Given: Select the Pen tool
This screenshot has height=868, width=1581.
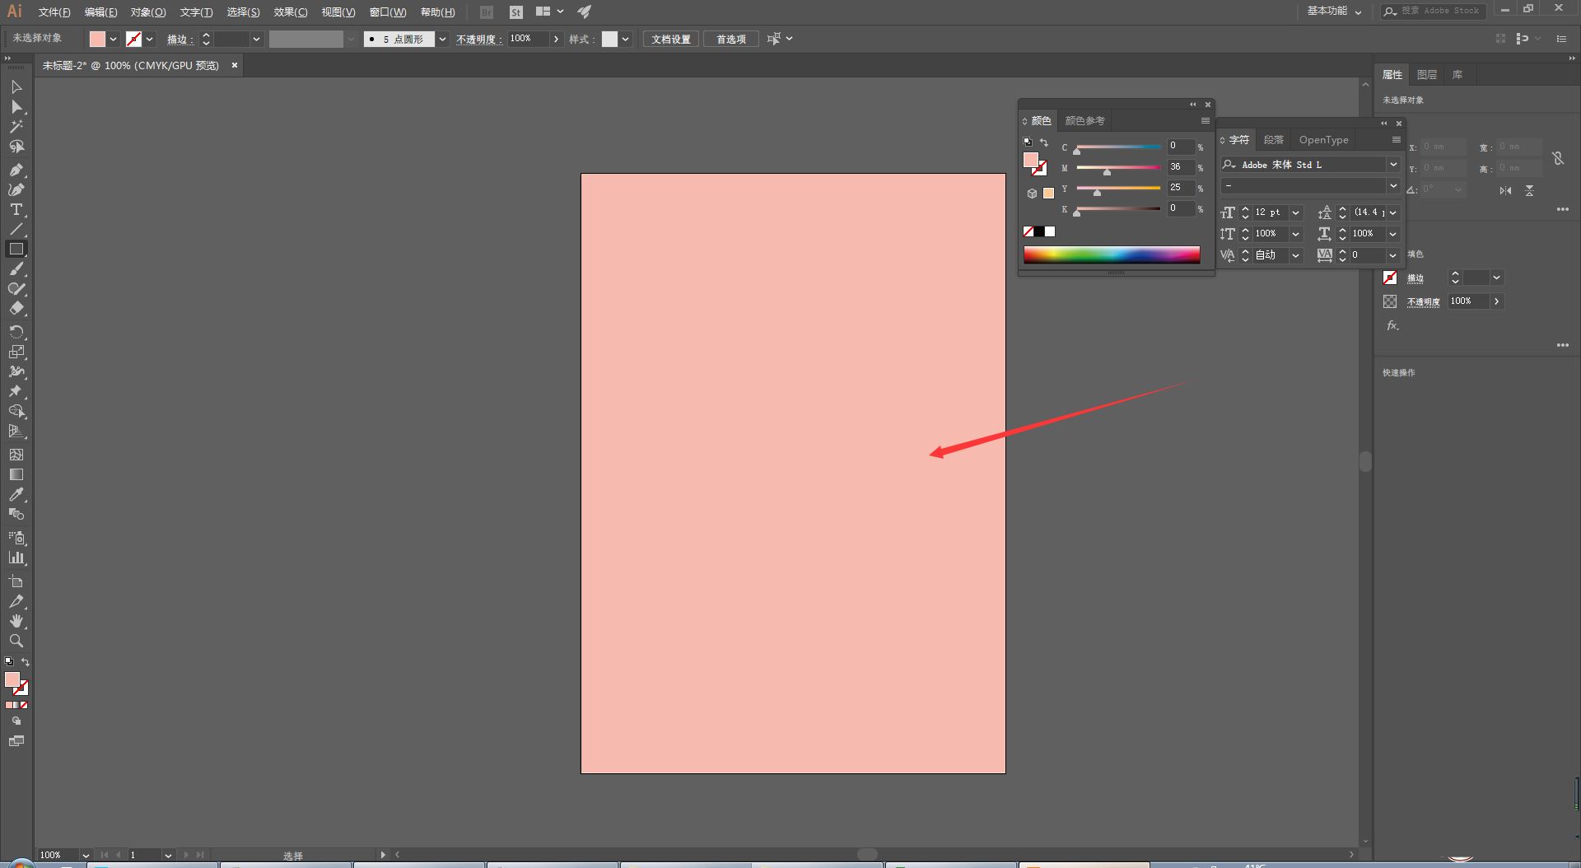Looking at the screenshot, I should (x=16, y=170).
